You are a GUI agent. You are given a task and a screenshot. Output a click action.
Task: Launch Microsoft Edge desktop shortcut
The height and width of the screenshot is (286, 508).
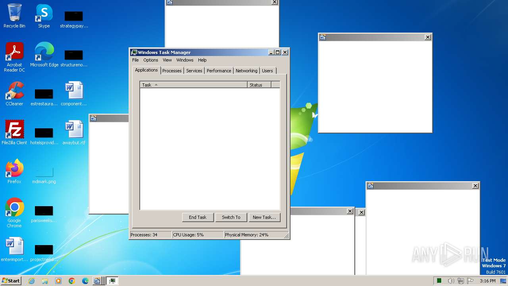click(x=44, y=55)
